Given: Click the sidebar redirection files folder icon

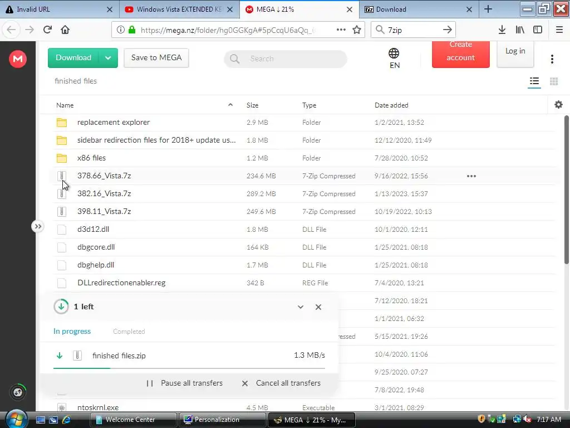Looking at the screenshot, I should point(62,140).
